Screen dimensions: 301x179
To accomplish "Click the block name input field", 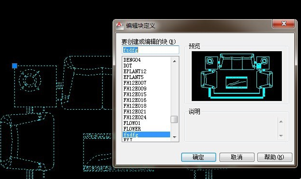I will pos(150,50).
